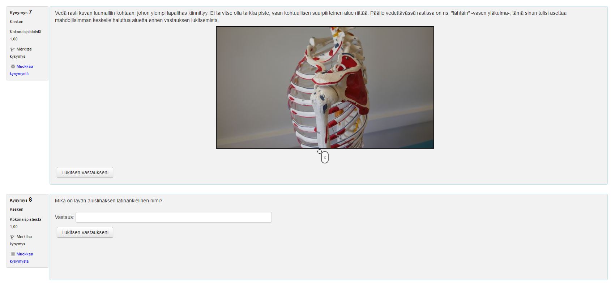Click the gear icon in question 7 panel
Screen dimensions: 611x285
(13, 66)
